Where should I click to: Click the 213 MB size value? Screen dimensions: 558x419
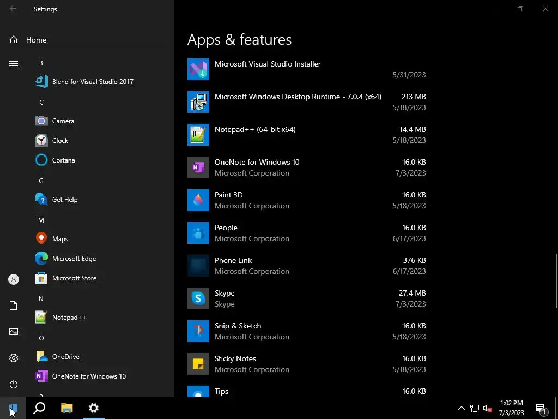click(414, 97)
